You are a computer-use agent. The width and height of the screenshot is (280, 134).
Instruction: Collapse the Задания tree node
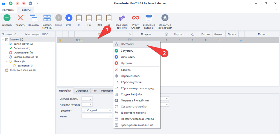pos(3,40)
